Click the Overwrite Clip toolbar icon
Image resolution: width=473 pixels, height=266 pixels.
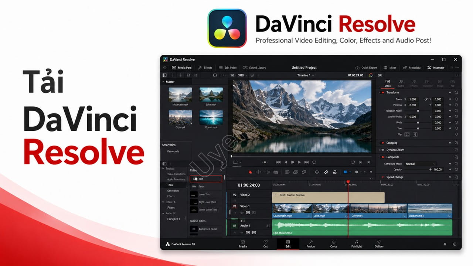[295, 172]
